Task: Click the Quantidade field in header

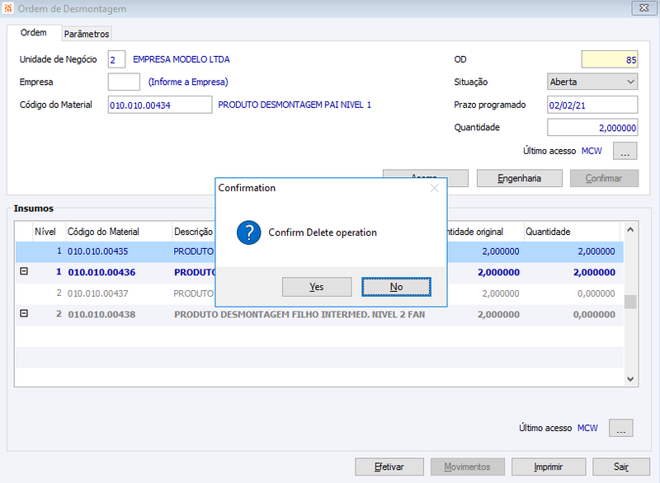Action: pyautogui.click(x=592, y=128)
